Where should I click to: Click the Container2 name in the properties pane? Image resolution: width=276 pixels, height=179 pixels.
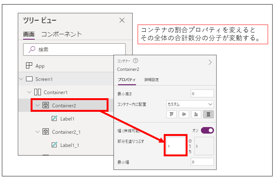tap(128, 69)
